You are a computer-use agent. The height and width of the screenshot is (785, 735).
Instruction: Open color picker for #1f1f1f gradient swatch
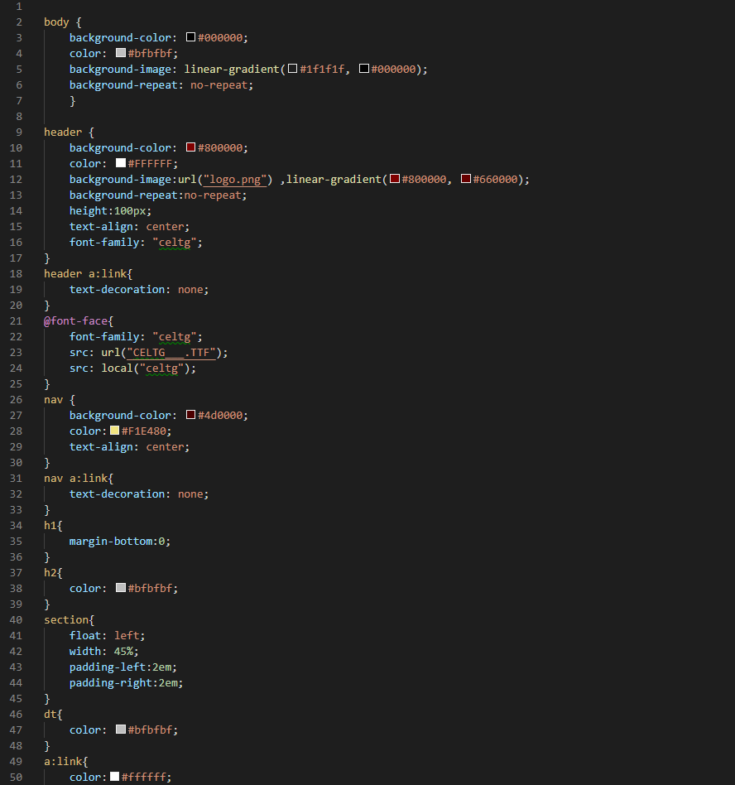(292, 69)
